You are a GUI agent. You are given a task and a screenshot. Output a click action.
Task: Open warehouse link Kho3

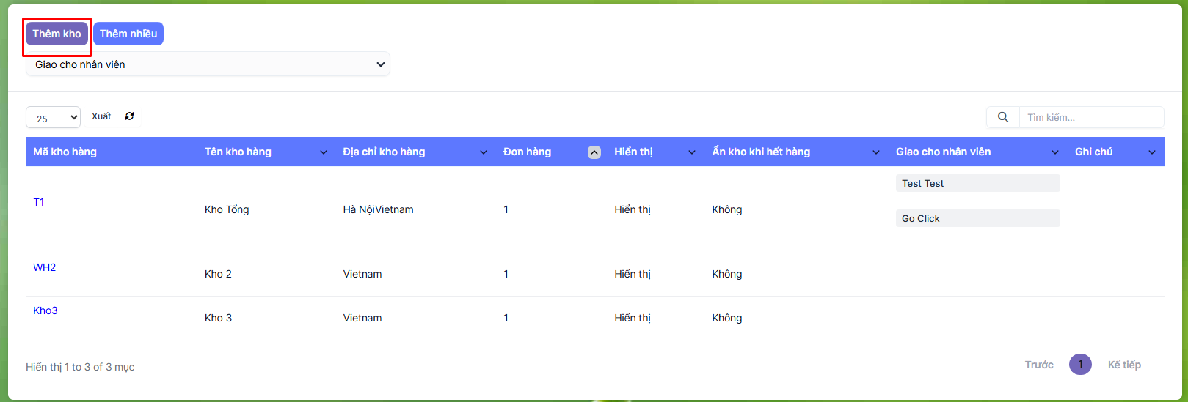tap(45, 310)
